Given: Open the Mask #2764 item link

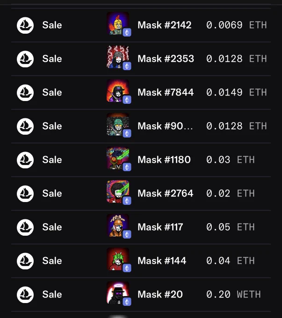Looking at the screenshot, I should click(x=166, y=194).
